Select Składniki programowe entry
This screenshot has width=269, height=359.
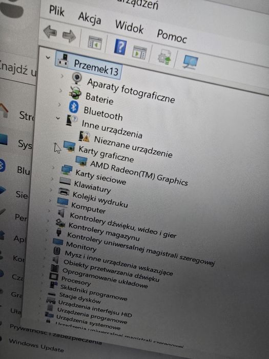(x=94, y=292)
